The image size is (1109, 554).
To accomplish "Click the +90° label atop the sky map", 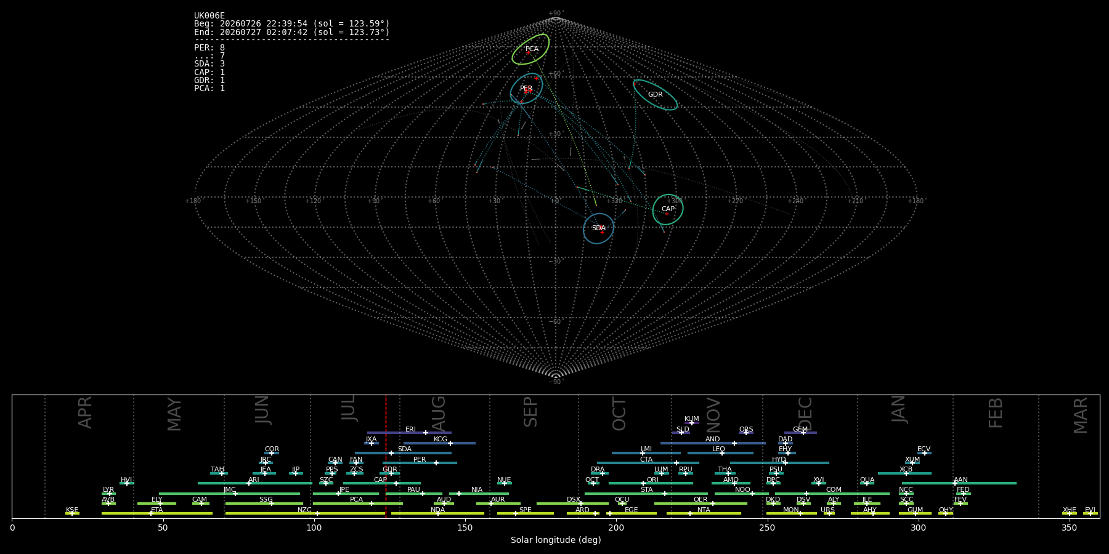I will coord(556,13).
